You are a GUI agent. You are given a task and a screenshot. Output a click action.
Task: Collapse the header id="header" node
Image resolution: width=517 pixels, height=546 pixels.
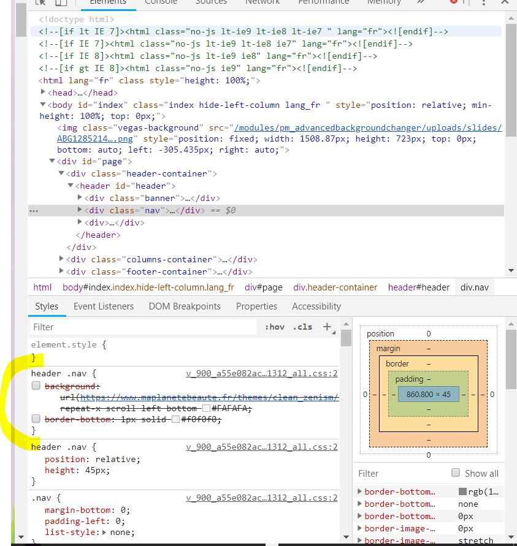pos(70,185)
